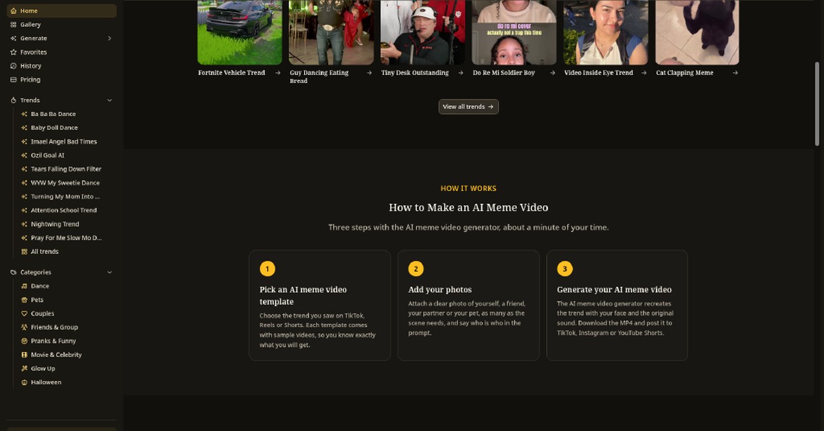Image resolution: width=824 pixels, height=431 pixels.
Task: Click the Home house icon in sidebar
Action: [x=13, y=11]
